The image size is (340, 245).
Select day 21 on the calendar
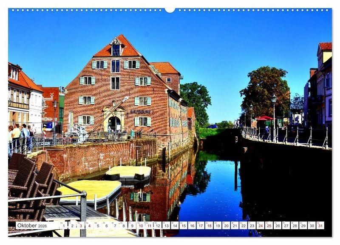(x=235, y=225)
